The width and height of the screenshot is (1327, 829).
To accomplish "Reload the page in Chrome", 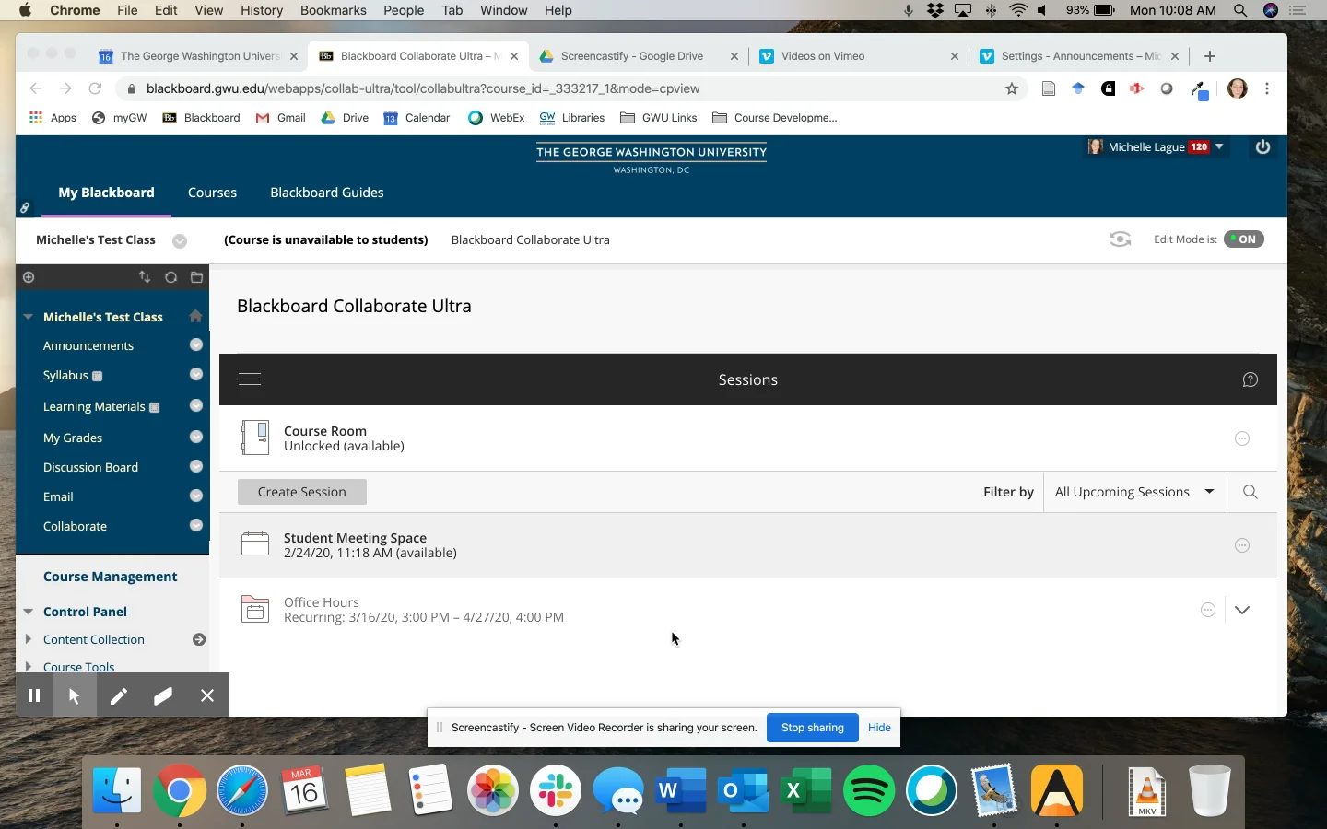I will [x=95, y=88].
